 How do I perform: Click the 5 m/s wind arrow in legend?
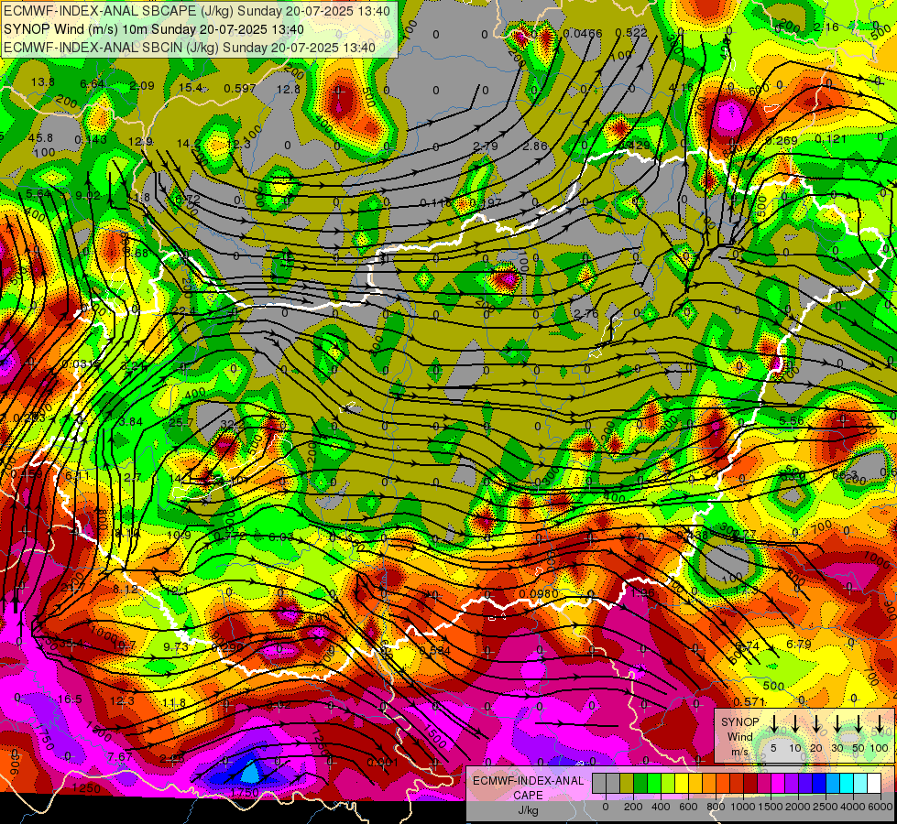coord(774,723)
